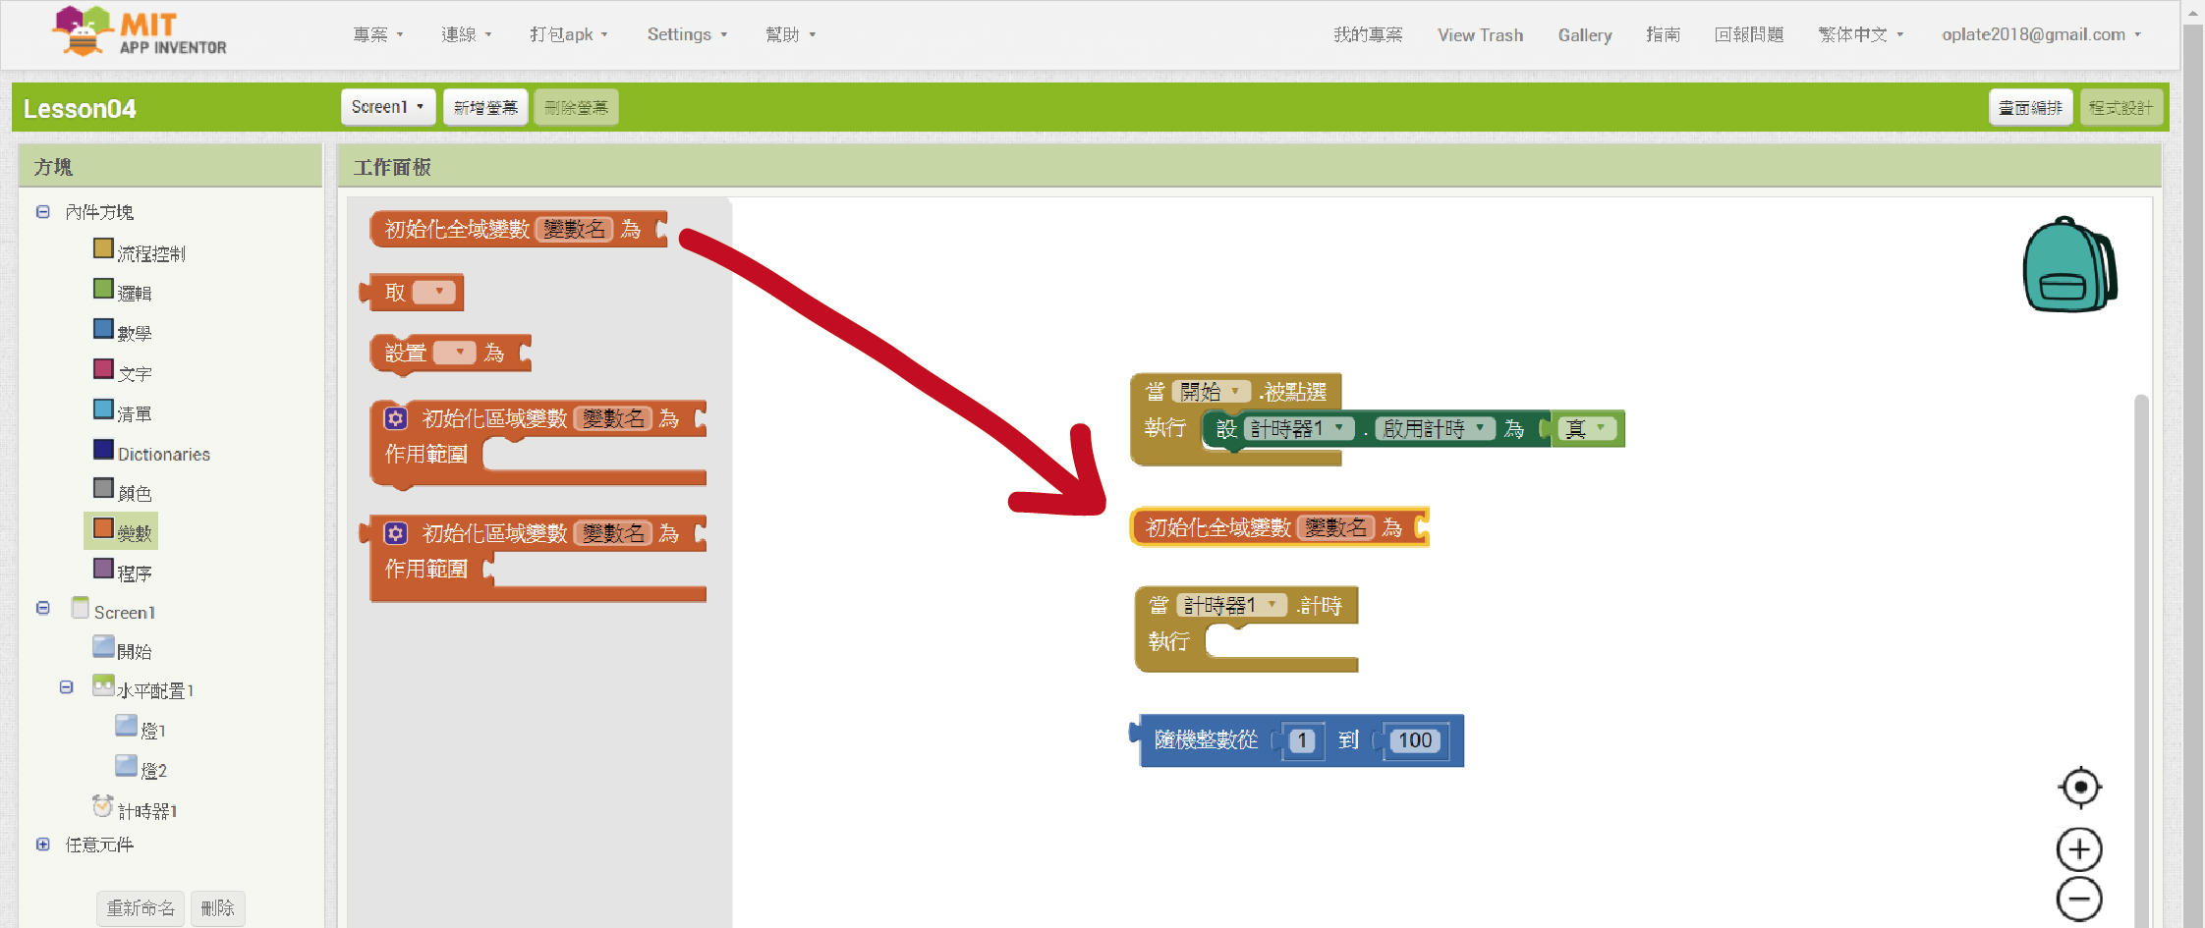This screenshot has width=2205, height=928.
Task: Select the 計時器1 clock component icon
Action: 102,806
